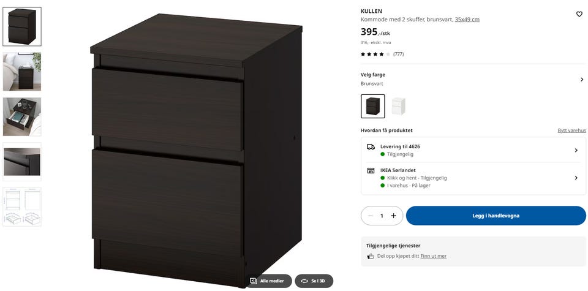588x291 pixels.
Task: Open the Alle medier gallery button
Action: tap(268, 281)
